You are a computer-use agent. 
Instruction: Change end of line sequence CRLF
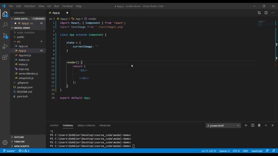click(x=245, y=151)
